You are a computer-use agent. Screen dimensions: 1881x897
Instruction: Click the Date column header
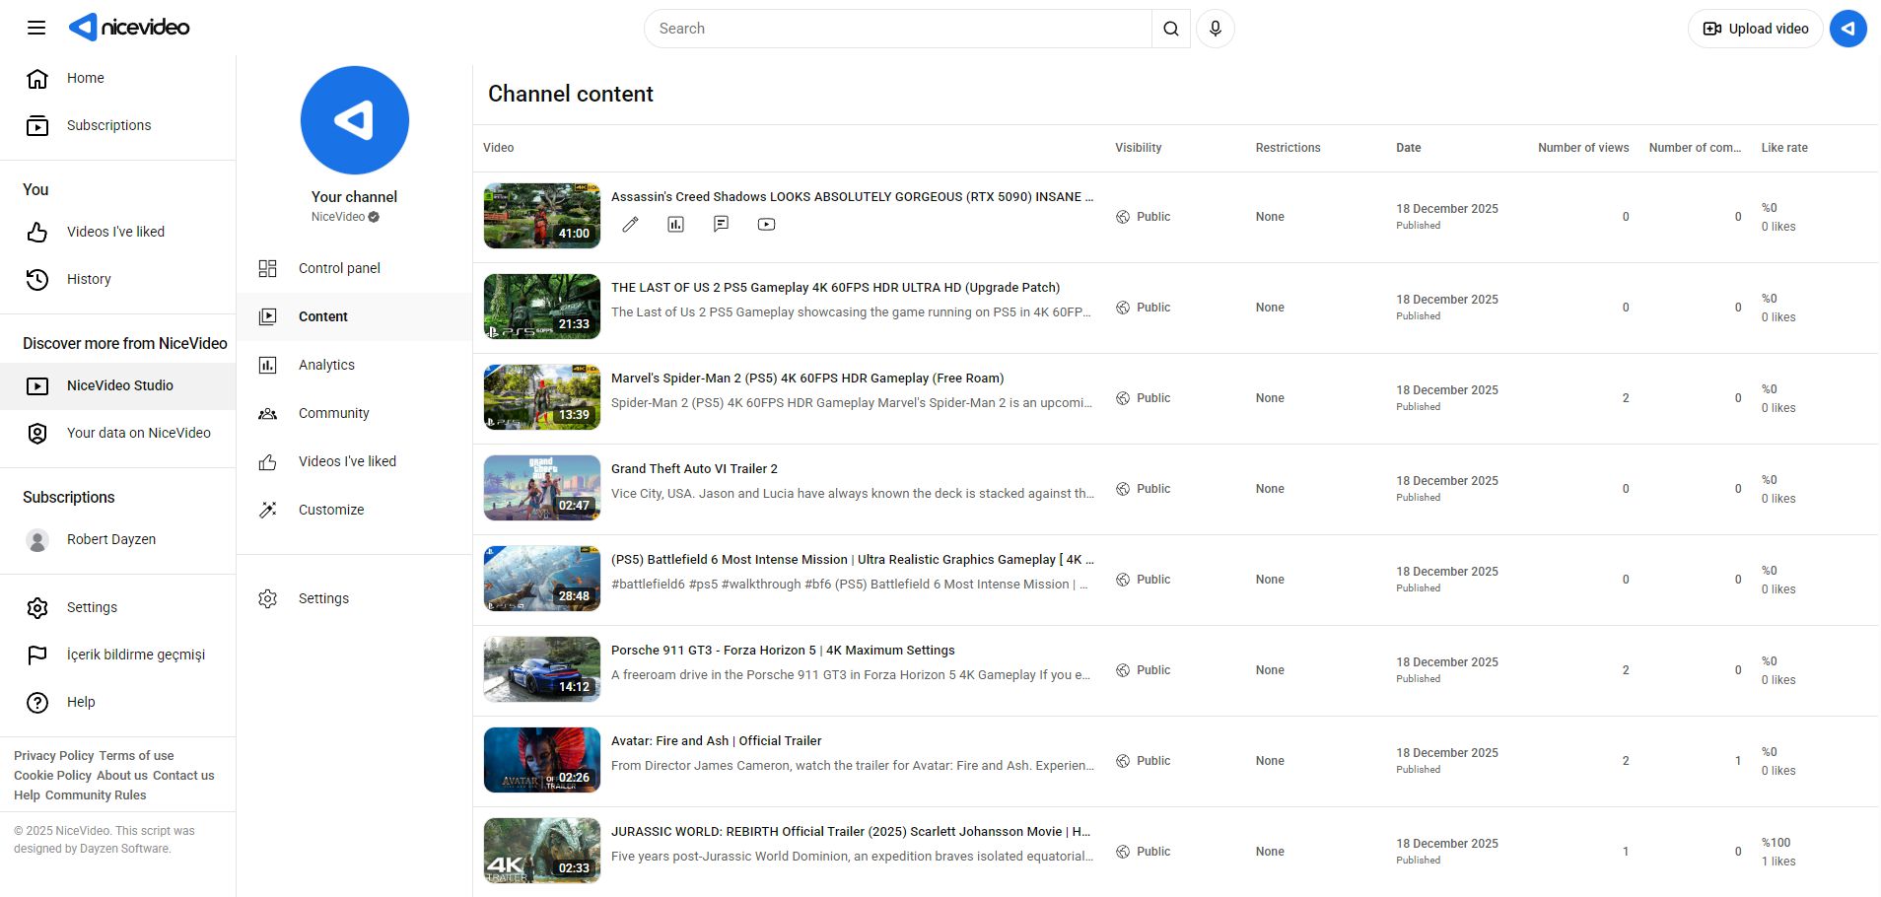[x=1409, y=148]
